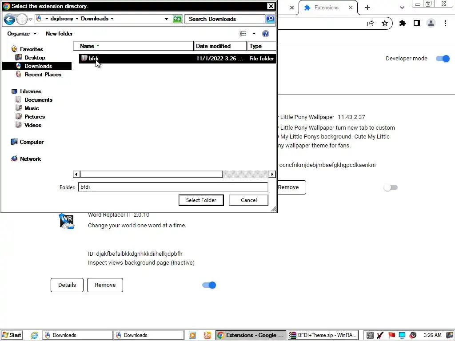Click the taskbar clock showing 3:26 AM
This screenshot has height=341, width=455.
point(432,335)
